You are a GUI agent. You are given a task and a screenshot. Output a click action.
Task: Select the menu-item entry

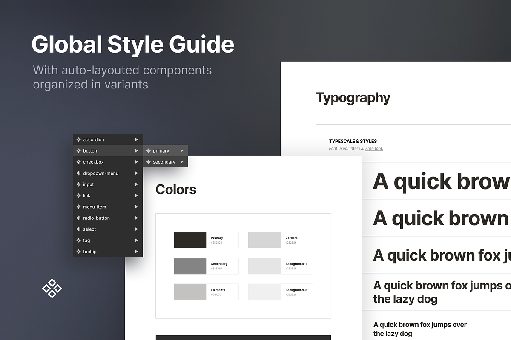tap(108, 207)
